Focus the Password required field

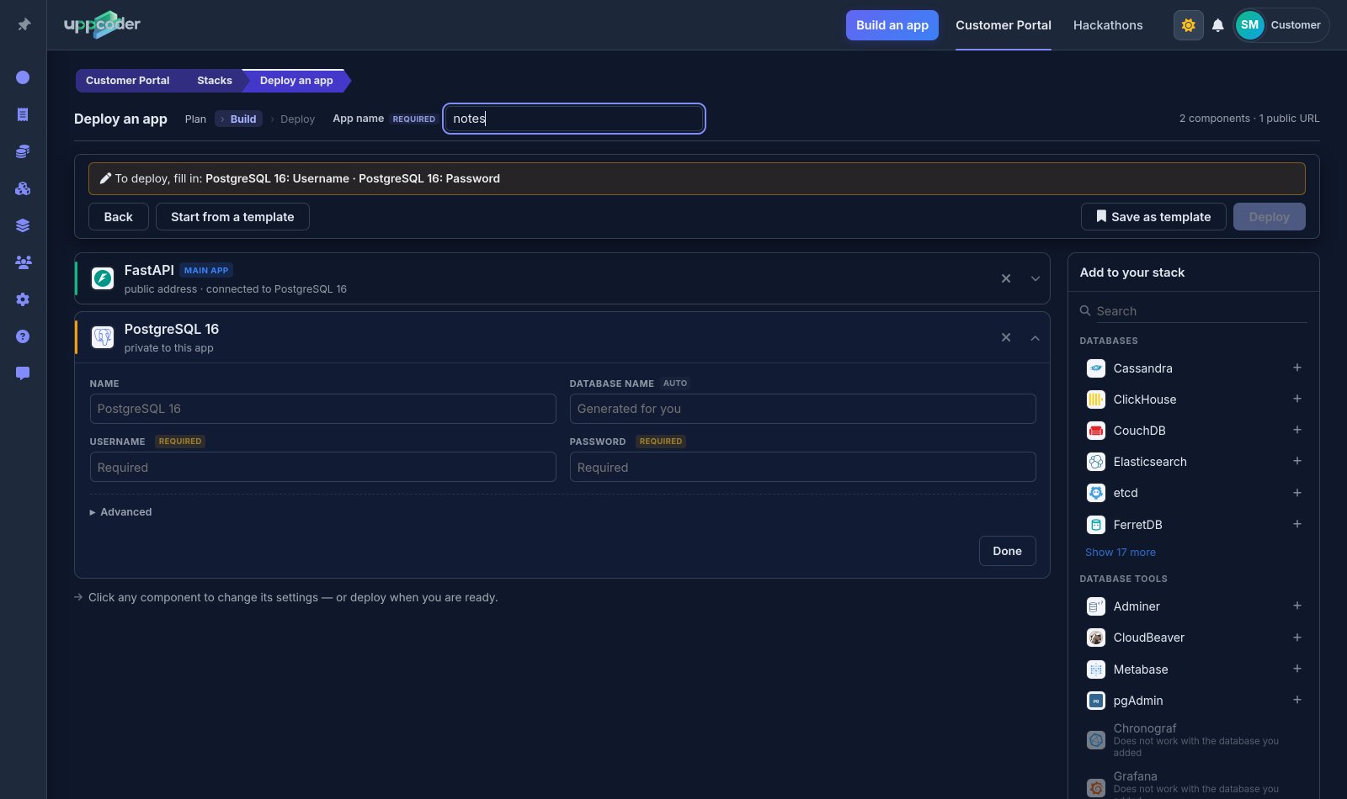[802, 467]
